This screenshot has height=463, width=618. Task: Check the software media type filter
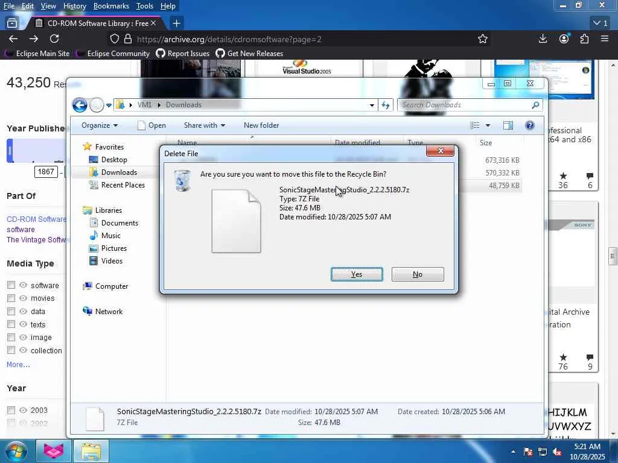11,285
